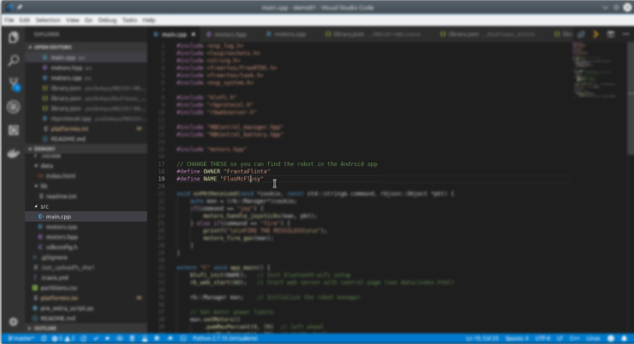
Task: Click the UTF-8 encoding indicator
Action: tap(542, 339)
